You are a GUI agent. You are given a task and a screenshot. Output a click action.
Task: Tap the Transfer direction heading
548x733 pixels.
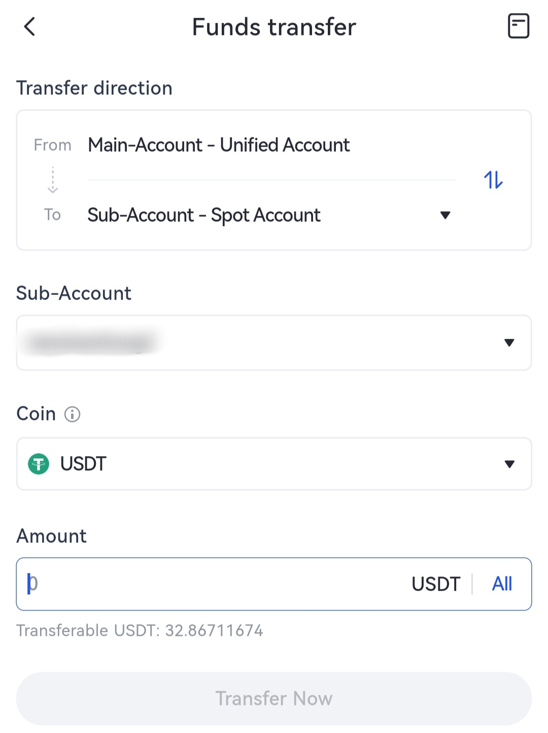pos(94,88)
